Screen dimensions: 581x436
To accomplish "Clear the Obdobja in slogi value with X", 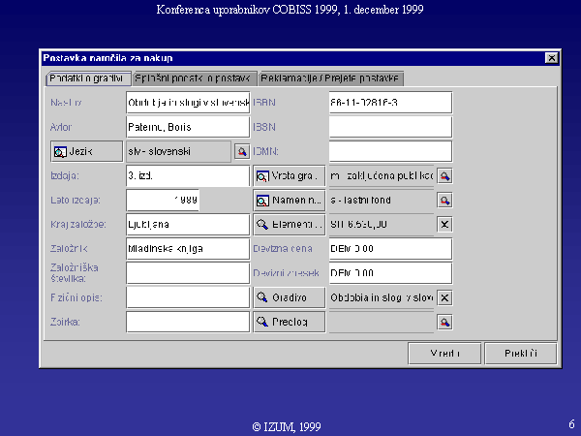I will click(444, 297).
